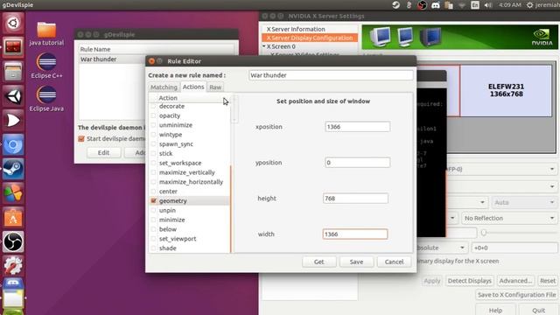Screen dimensions: 560x315
Task: Open the white arrow app in dock
Action: (13, 121)
